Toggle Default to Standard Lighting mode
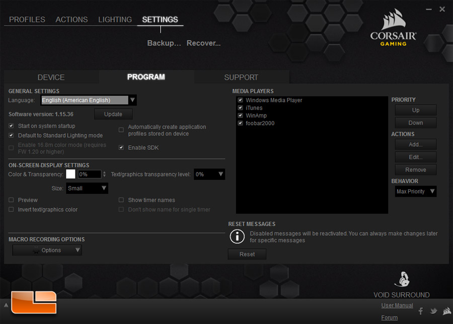The image size is (453, 324). coord(11,136)
